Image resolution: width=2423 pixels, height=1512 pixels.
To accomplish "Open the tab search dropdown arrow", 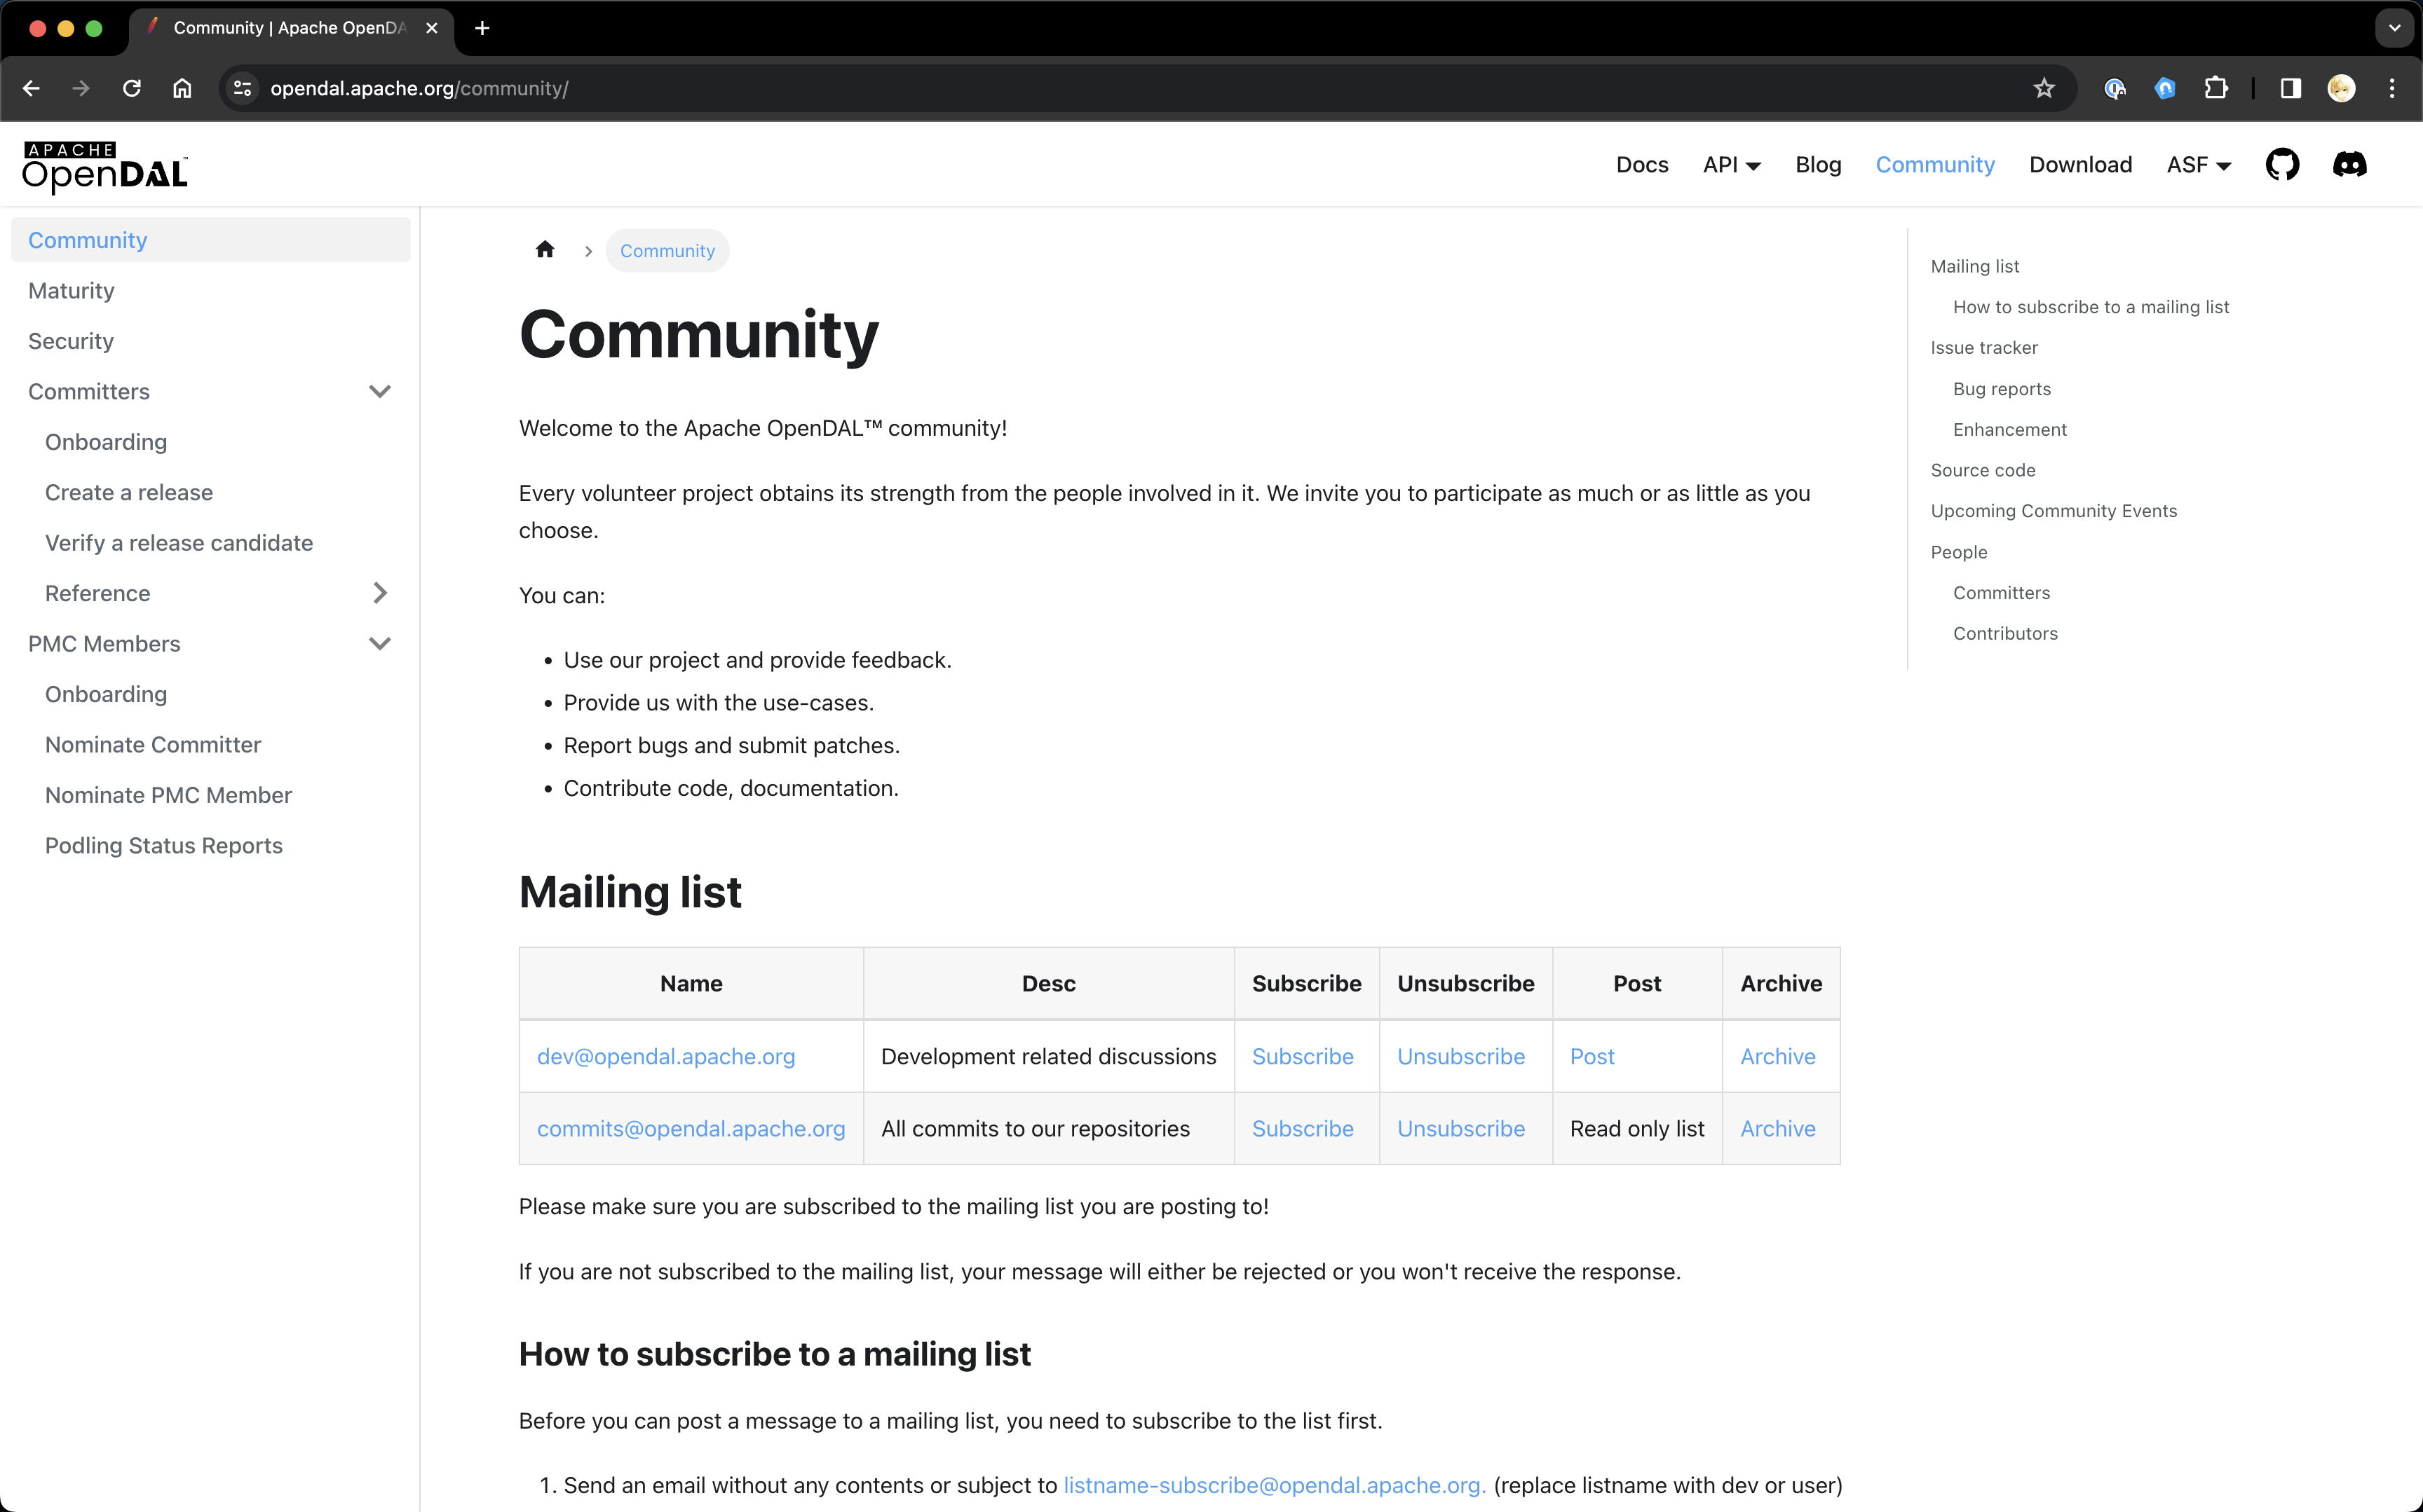I will point(2394,28).
